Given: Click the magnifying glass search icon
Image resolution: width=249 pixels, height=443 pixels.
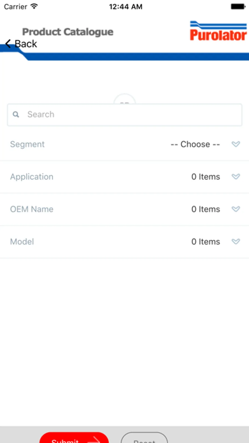Looking at the screenshot, I should click(16, 114).
